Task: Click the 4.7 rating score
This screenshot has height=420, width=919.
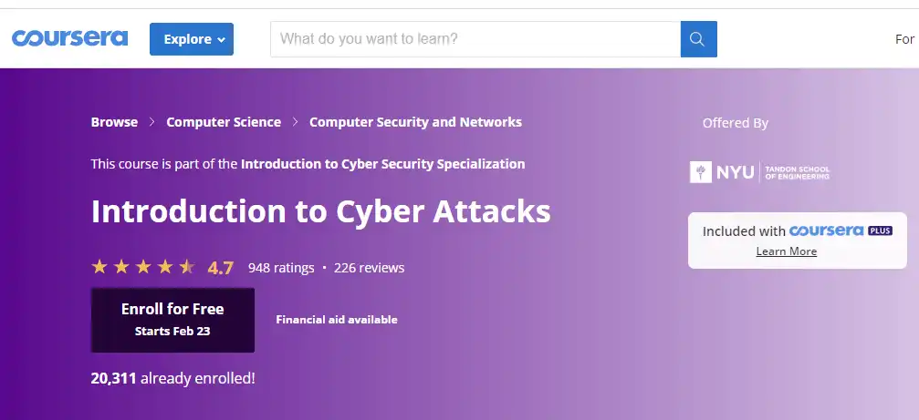Action: 220,268
